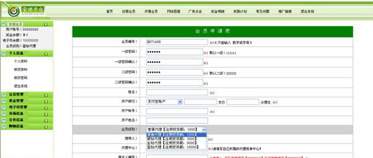The width and height of the screenshot is (373, 158).
Task: Click the arrow icon on 电子币管理 row
Action: 46,108
